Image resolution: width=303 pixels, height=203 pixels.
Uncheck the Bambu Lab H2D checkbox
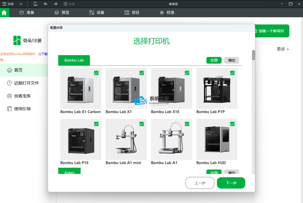(x=232, y=124)
